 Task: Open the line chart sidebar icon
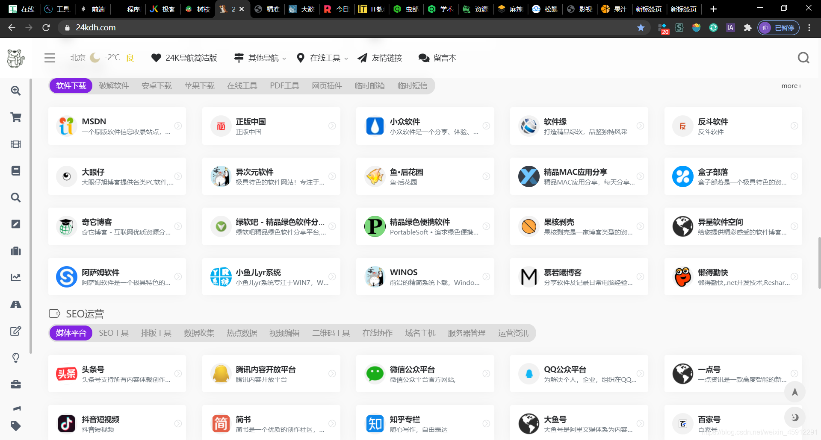coord(16,278)
